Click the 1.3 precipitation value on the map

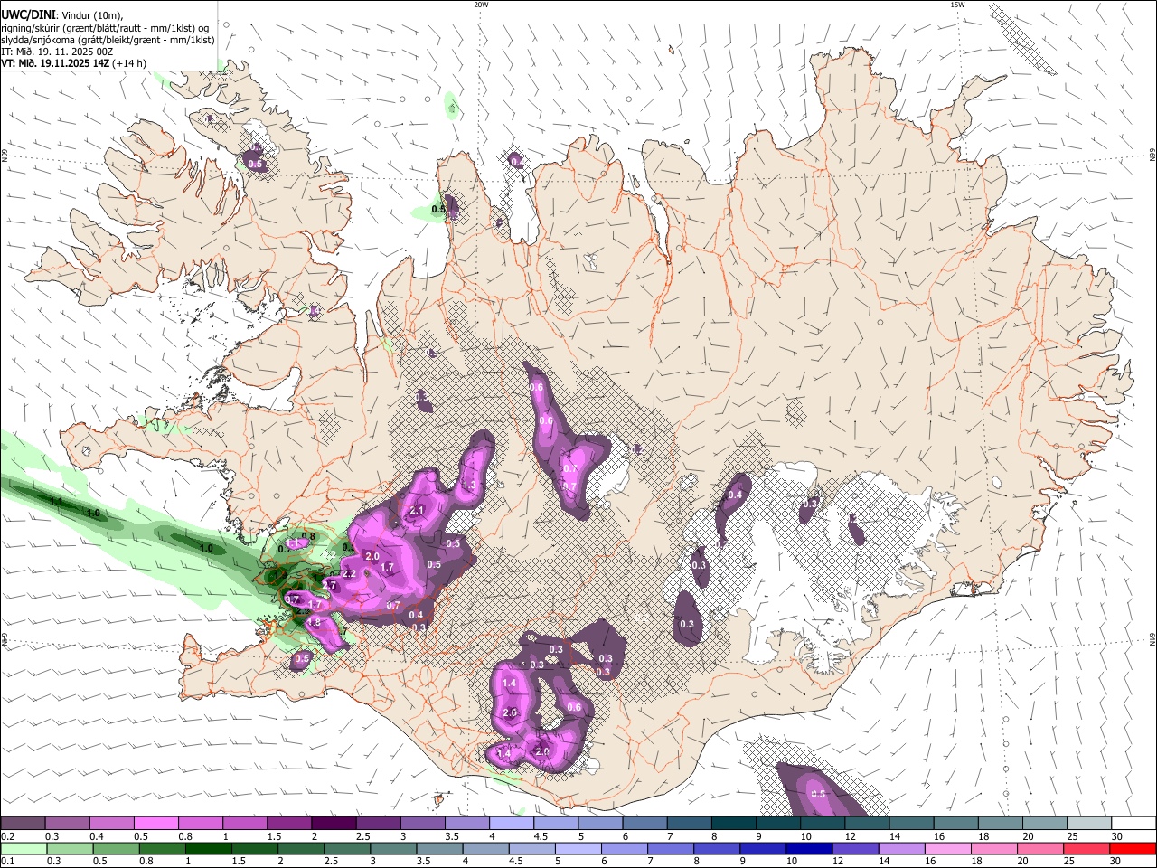coord(468,486)
